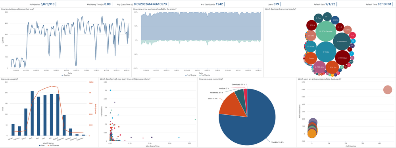Click the orange bubble at cluster bottom
396x148 pixels.
[x=312, y=134]
